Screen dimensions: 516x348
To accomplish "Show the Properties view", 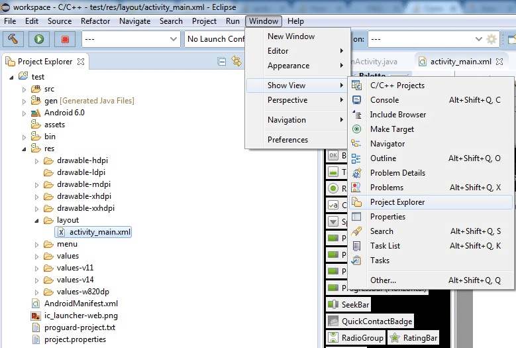I will tap(431, 217).
